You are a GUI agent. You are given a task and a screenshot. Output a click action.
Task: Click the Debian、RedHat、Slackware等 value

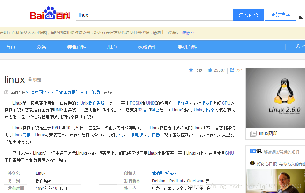181,181
